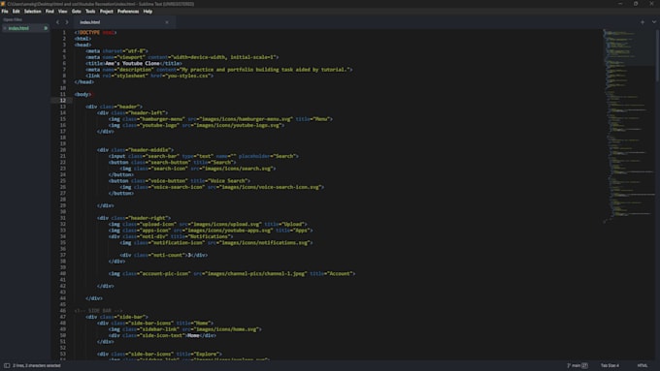Image resolution: width=660 pixels, height=371 pixels.
Task: Go forward with the right arrow beside the tabs
Action: [67, 22]
